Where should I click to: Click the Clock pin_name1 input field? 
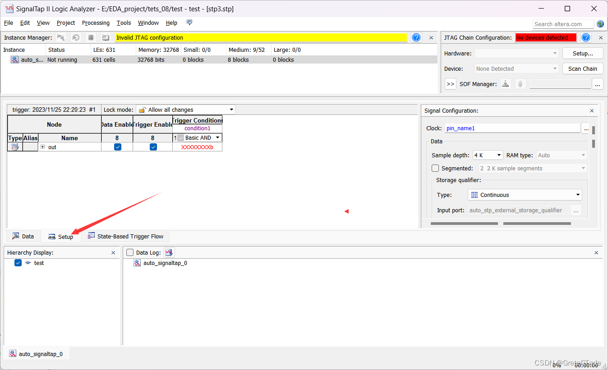512,128
